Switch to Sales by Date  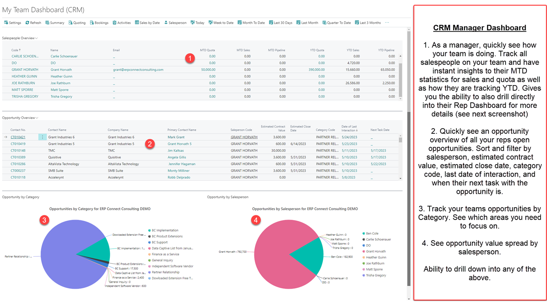(147, 23)
